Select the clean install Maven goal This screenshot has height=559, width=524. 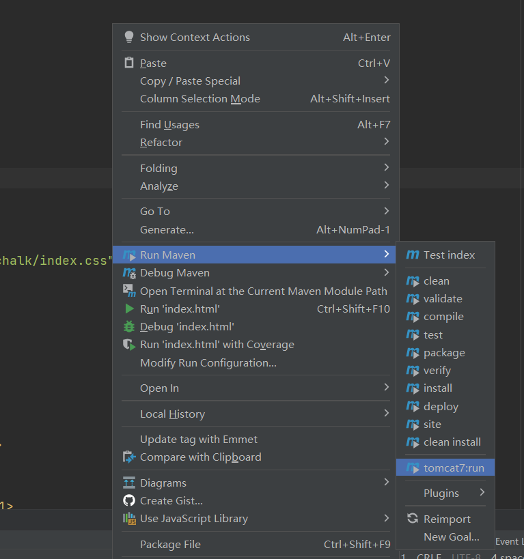click(452, 442)
